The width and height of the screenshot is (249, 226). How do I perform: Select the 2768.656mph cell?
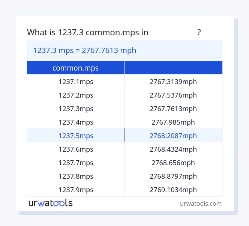pyautogui.click(x=173, y=163)
